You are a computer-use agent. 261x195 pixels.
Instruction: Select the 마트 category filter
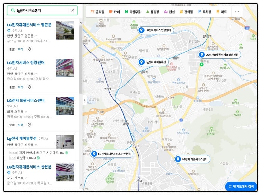click(221, 12)
